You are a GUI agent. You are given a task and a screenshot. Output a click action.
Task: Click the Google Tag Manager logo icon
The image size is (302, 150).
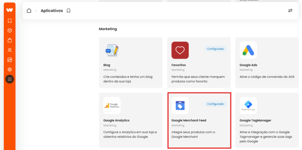point(248,106)
